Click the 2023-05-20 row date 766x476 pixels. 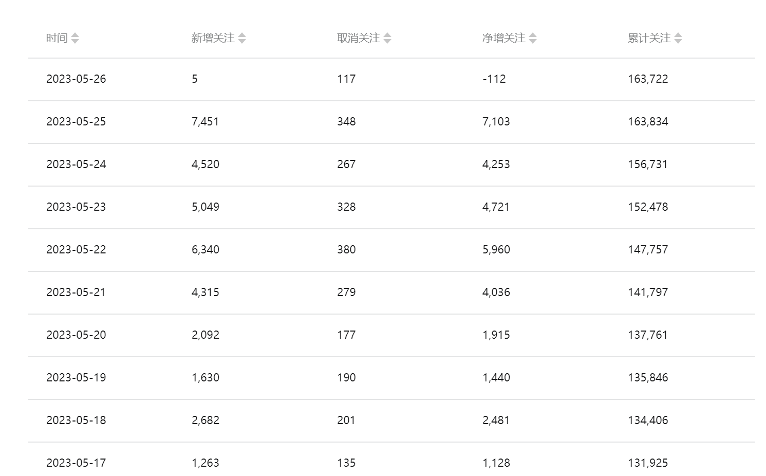76,335
